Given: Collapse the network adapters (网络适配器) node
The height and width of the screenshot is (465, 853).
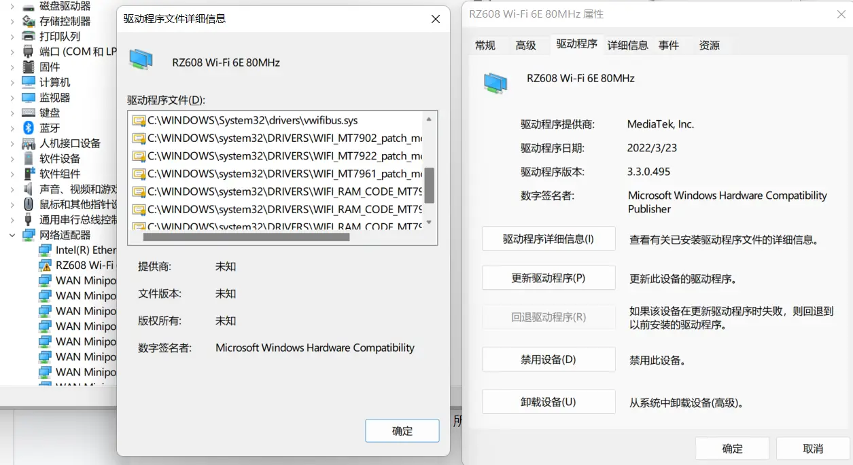Looking at the screenshot, I should coord(12,235).
